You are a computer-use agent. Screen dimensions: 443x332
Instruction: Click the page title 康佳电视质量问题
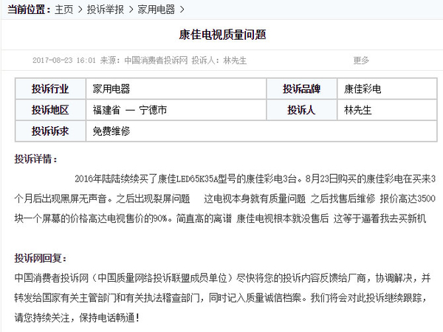[222, 35]
